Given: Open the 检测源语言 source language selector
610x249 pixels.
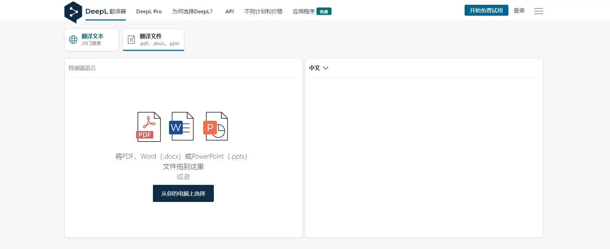Looking at the screenshot, I should click(82, 68).
